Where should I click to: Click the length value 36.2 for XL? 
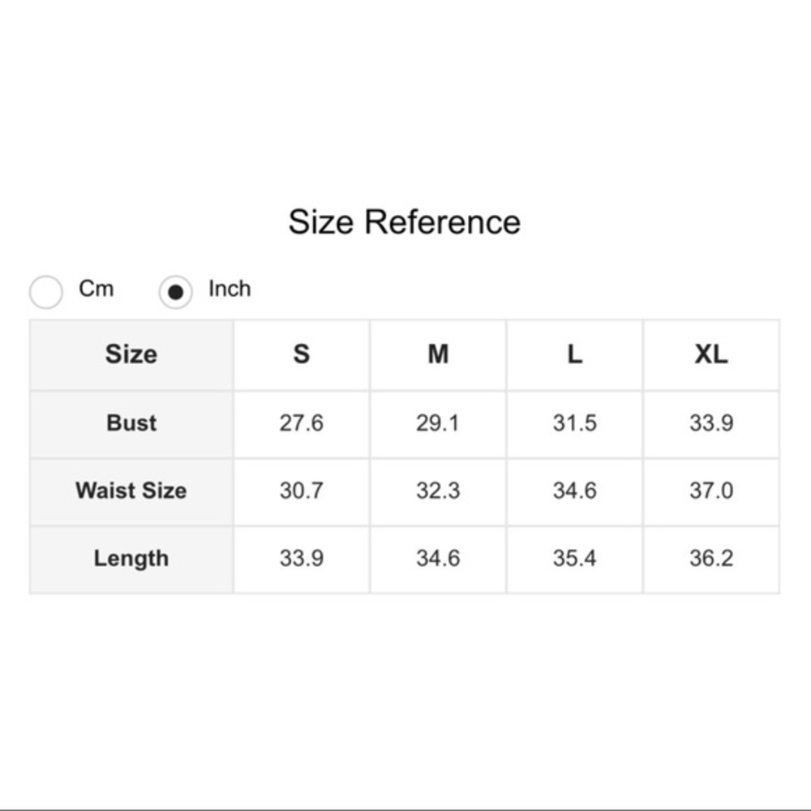pos(711,559)
